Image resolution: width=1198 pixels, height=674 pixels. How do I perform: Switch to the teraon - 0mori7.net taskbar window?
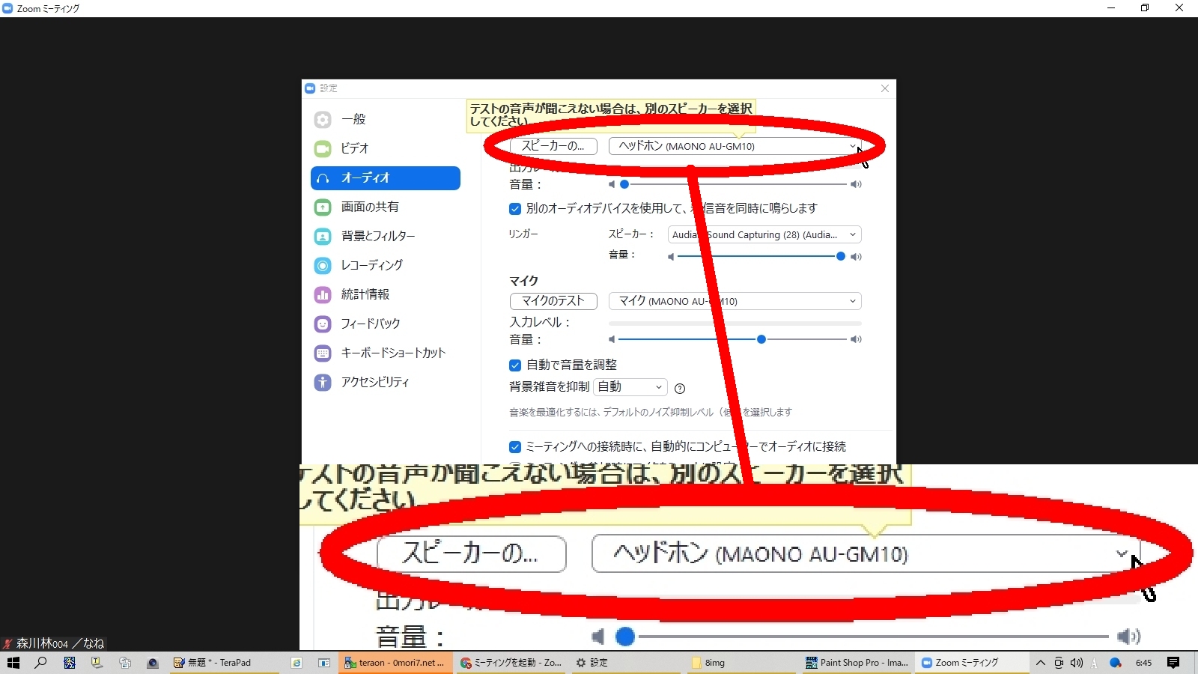click(396, 663)
